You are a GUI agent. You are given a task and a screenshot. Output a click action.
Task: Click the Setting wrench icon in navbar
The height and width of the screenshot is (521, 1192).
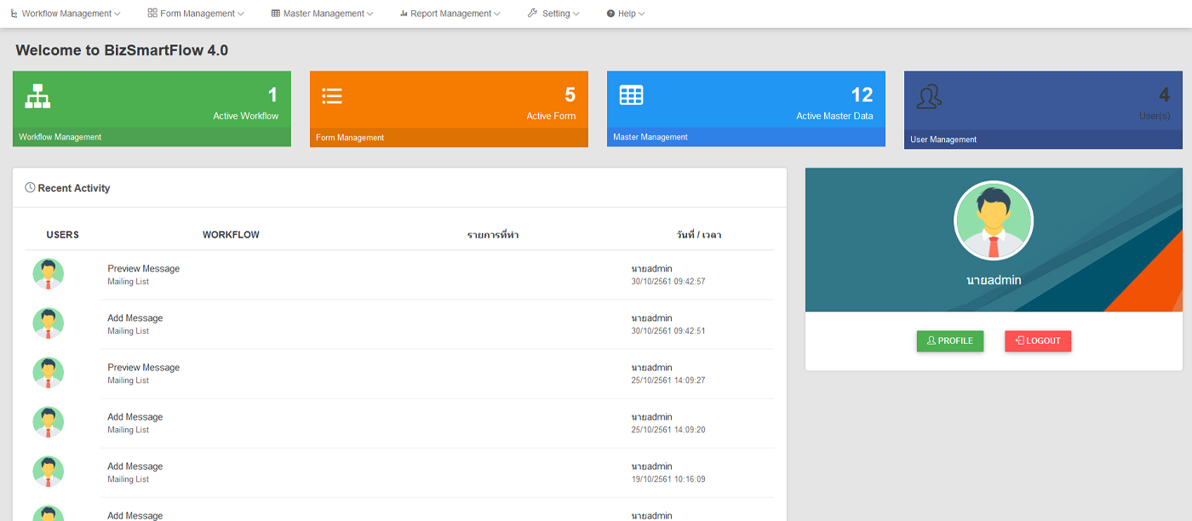(532, 13)
